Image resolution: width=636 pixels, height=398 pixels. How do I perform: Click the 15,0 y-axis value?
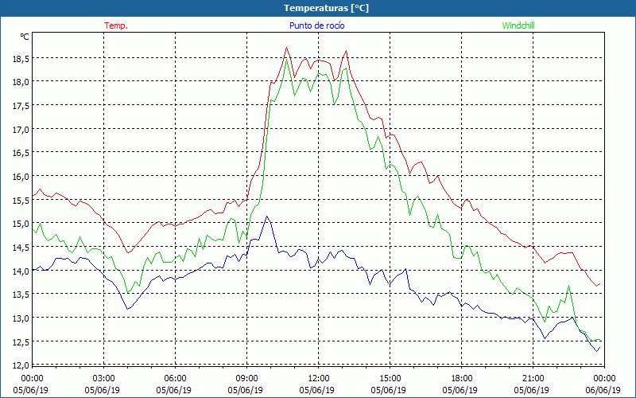pos(21,224)
